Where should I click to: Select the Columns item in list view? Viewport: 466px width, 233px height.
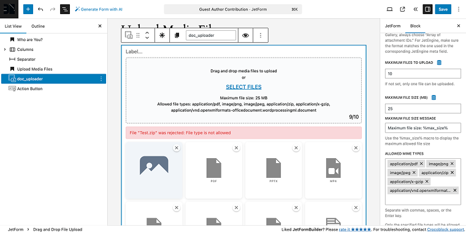point(25,49)
